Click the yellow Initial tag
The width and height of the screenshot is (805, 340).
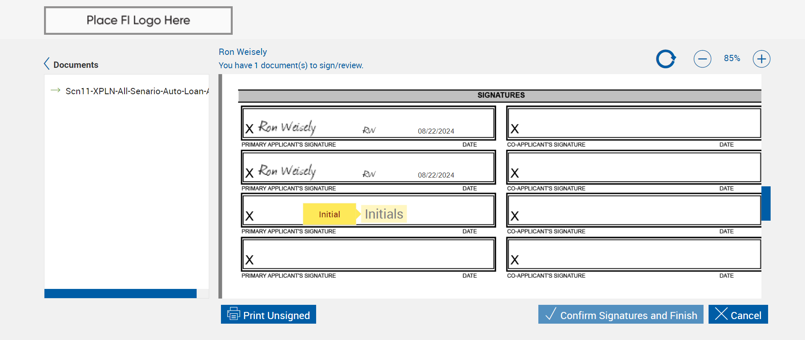330,214
